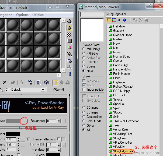Click the checkered Background toggle icon
Screen dimensions: 163x156
click(70, 34)
